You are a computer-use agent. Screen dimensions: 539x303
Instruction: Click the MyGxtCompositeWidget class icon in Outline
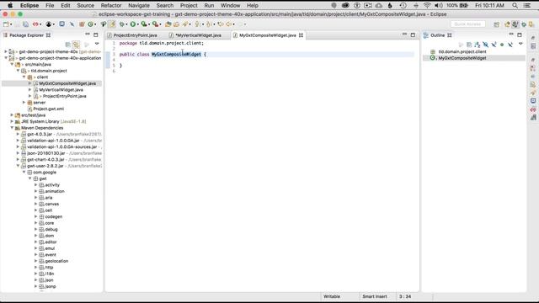click(432, 58)
